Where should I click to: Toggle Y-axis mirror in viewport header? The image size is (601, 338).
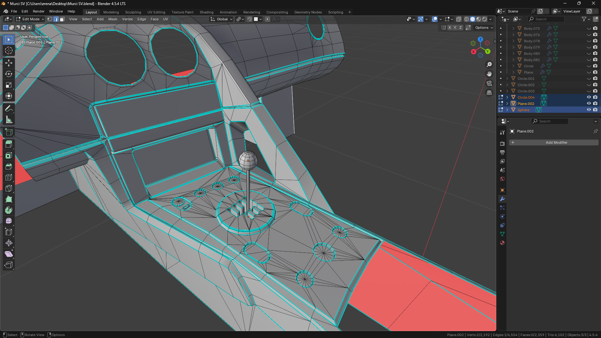click(x=455, y=28)
